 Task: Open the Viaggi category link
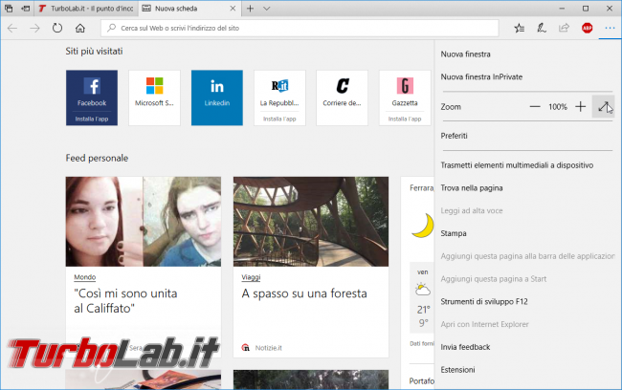pyautogui.click(x=251, y=277)
